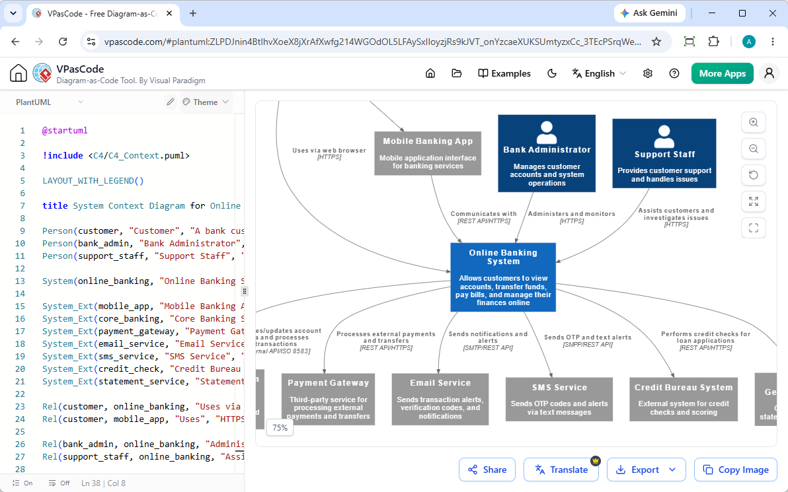Select the Mobile Banking App node
The width and height of the screenshot is (788, 492).
428,153
